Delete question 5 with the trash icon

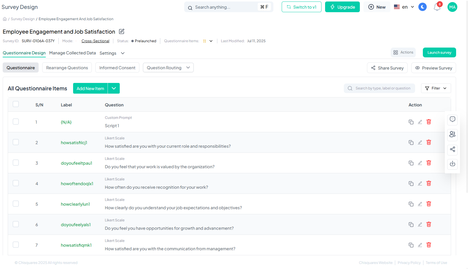point(428,204)
